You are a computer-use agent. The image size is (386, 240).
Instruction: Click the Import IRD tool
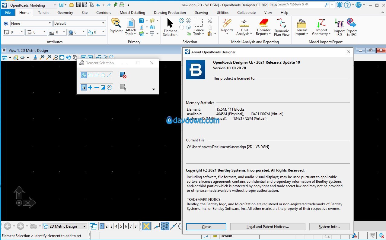339,27
